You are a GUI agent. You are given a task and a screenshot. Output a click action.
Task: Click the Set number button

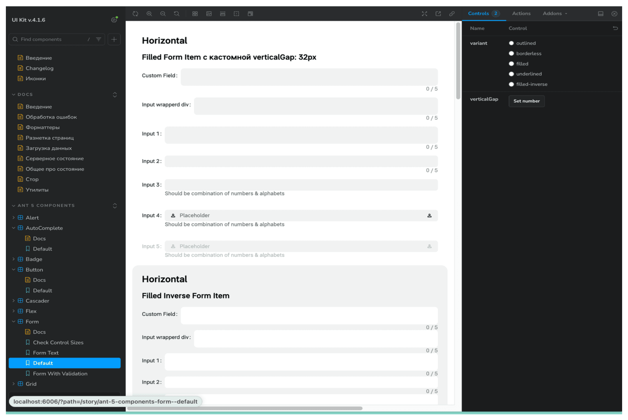(526, 101)
